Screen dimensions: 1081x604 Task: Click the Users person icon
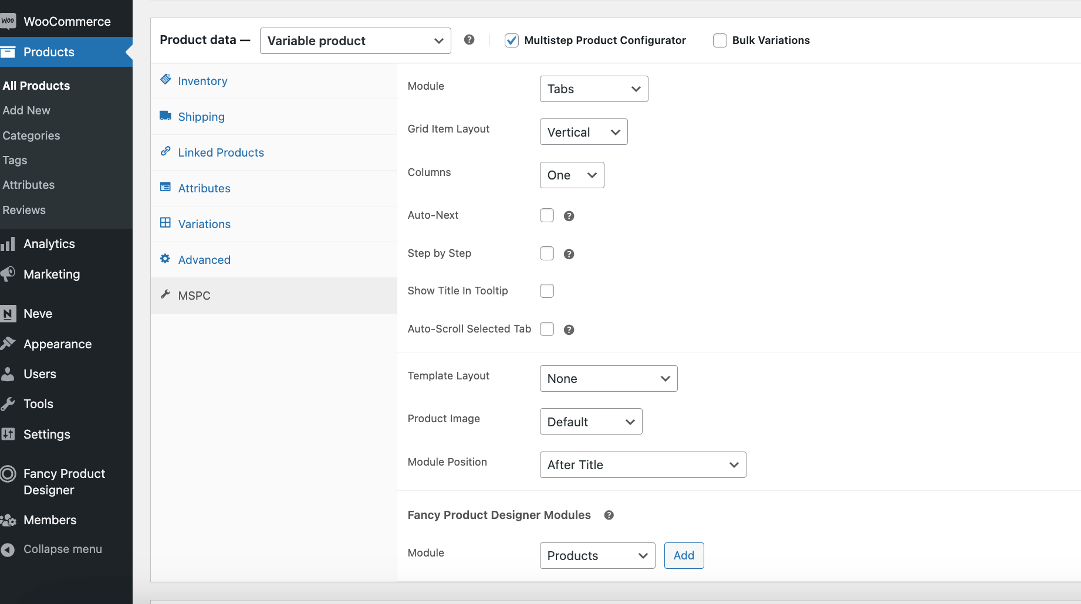point(8,374)
